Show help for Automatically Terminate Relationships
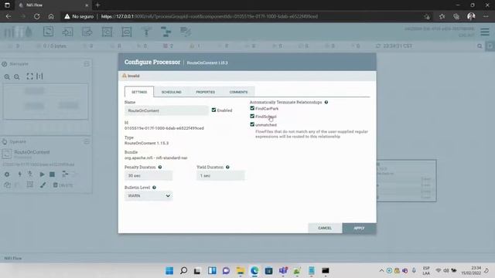 (x=326, y=102)
